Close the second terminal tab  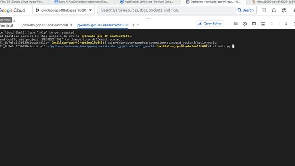click(127, 25)
